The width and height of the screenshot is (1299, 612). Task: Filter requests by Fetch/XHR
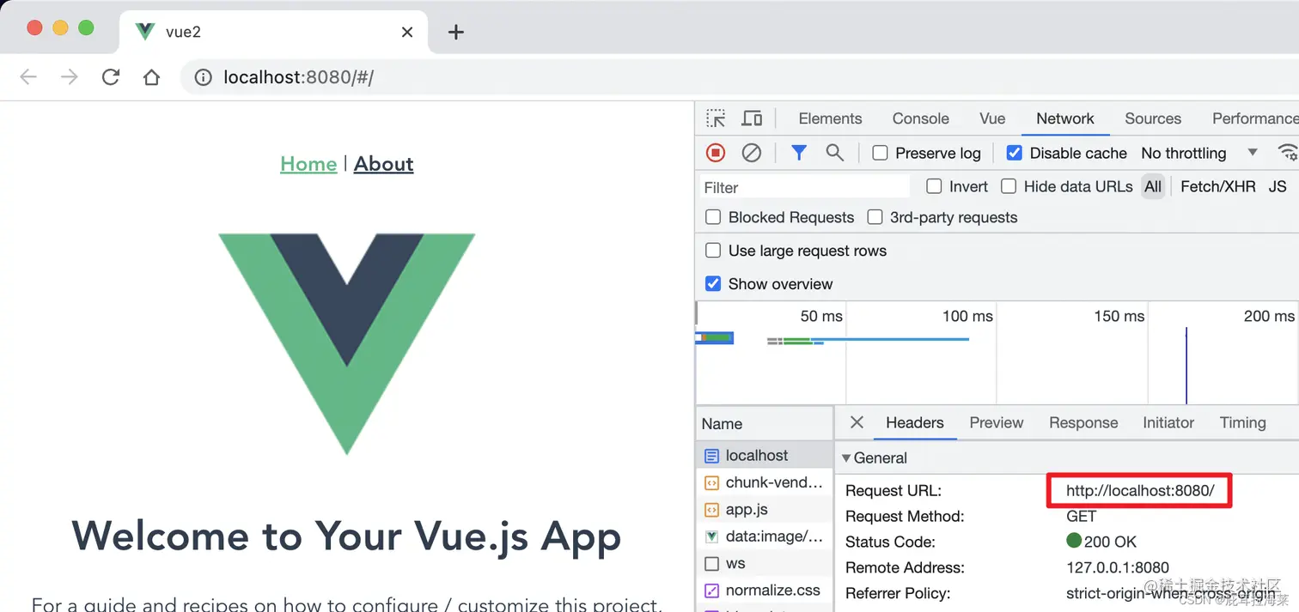[x=1218, y=186]
